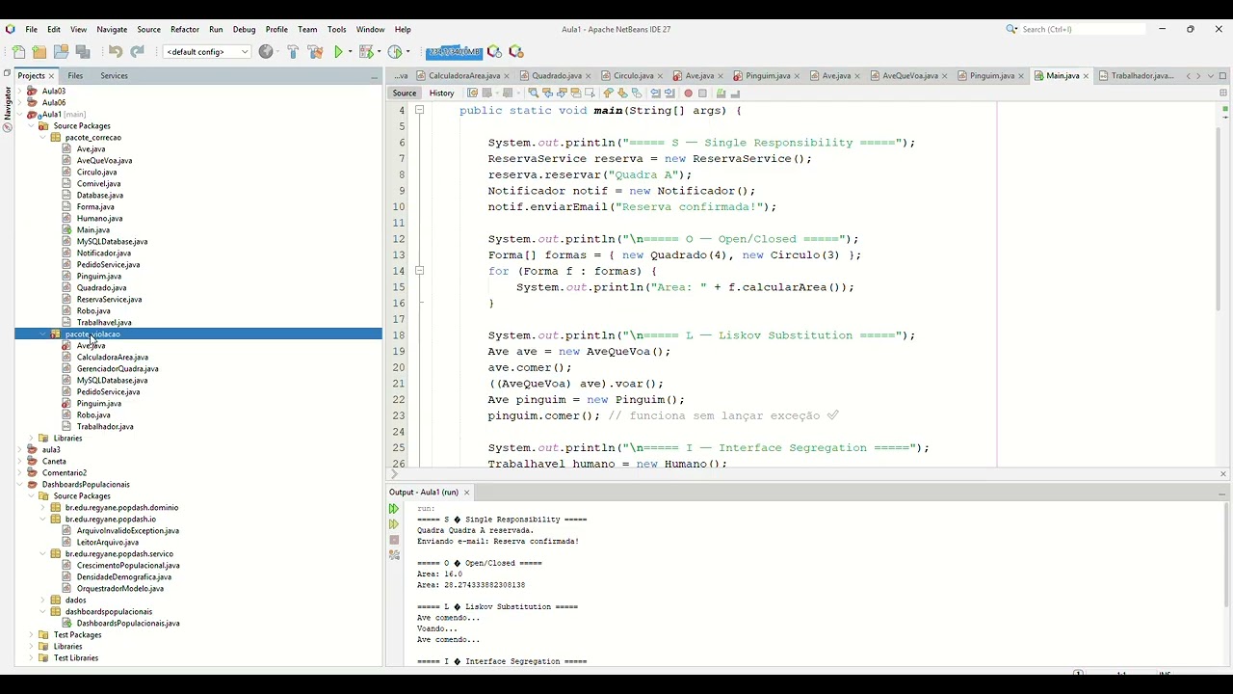1233x694 pixels.
Task: Click the Redo toolbar icon
Action: (x=137, y=52)
